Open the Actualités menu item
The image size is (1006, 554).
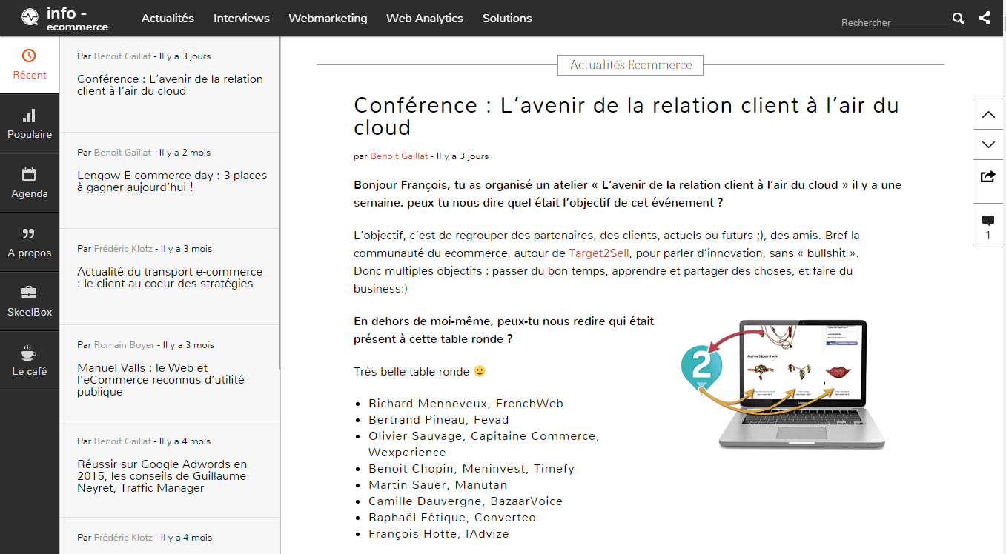coord(168,19)
